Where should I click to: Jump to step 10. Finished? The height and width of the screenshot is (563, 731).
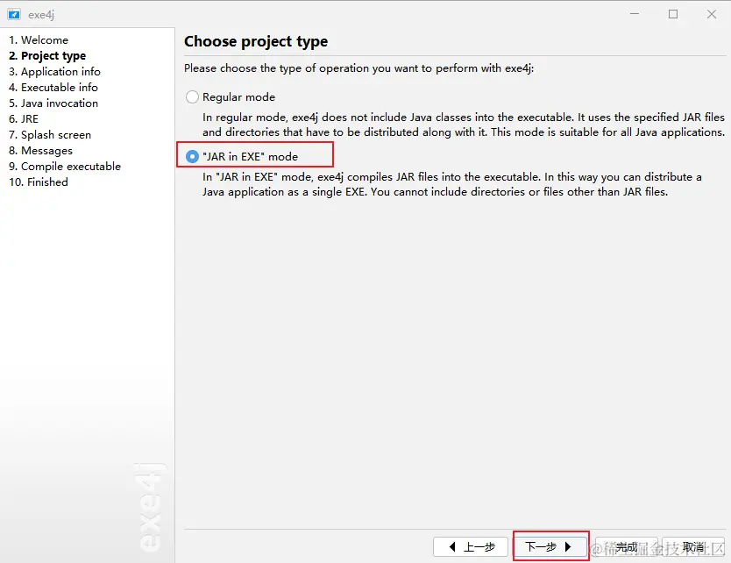click(39, 182)
